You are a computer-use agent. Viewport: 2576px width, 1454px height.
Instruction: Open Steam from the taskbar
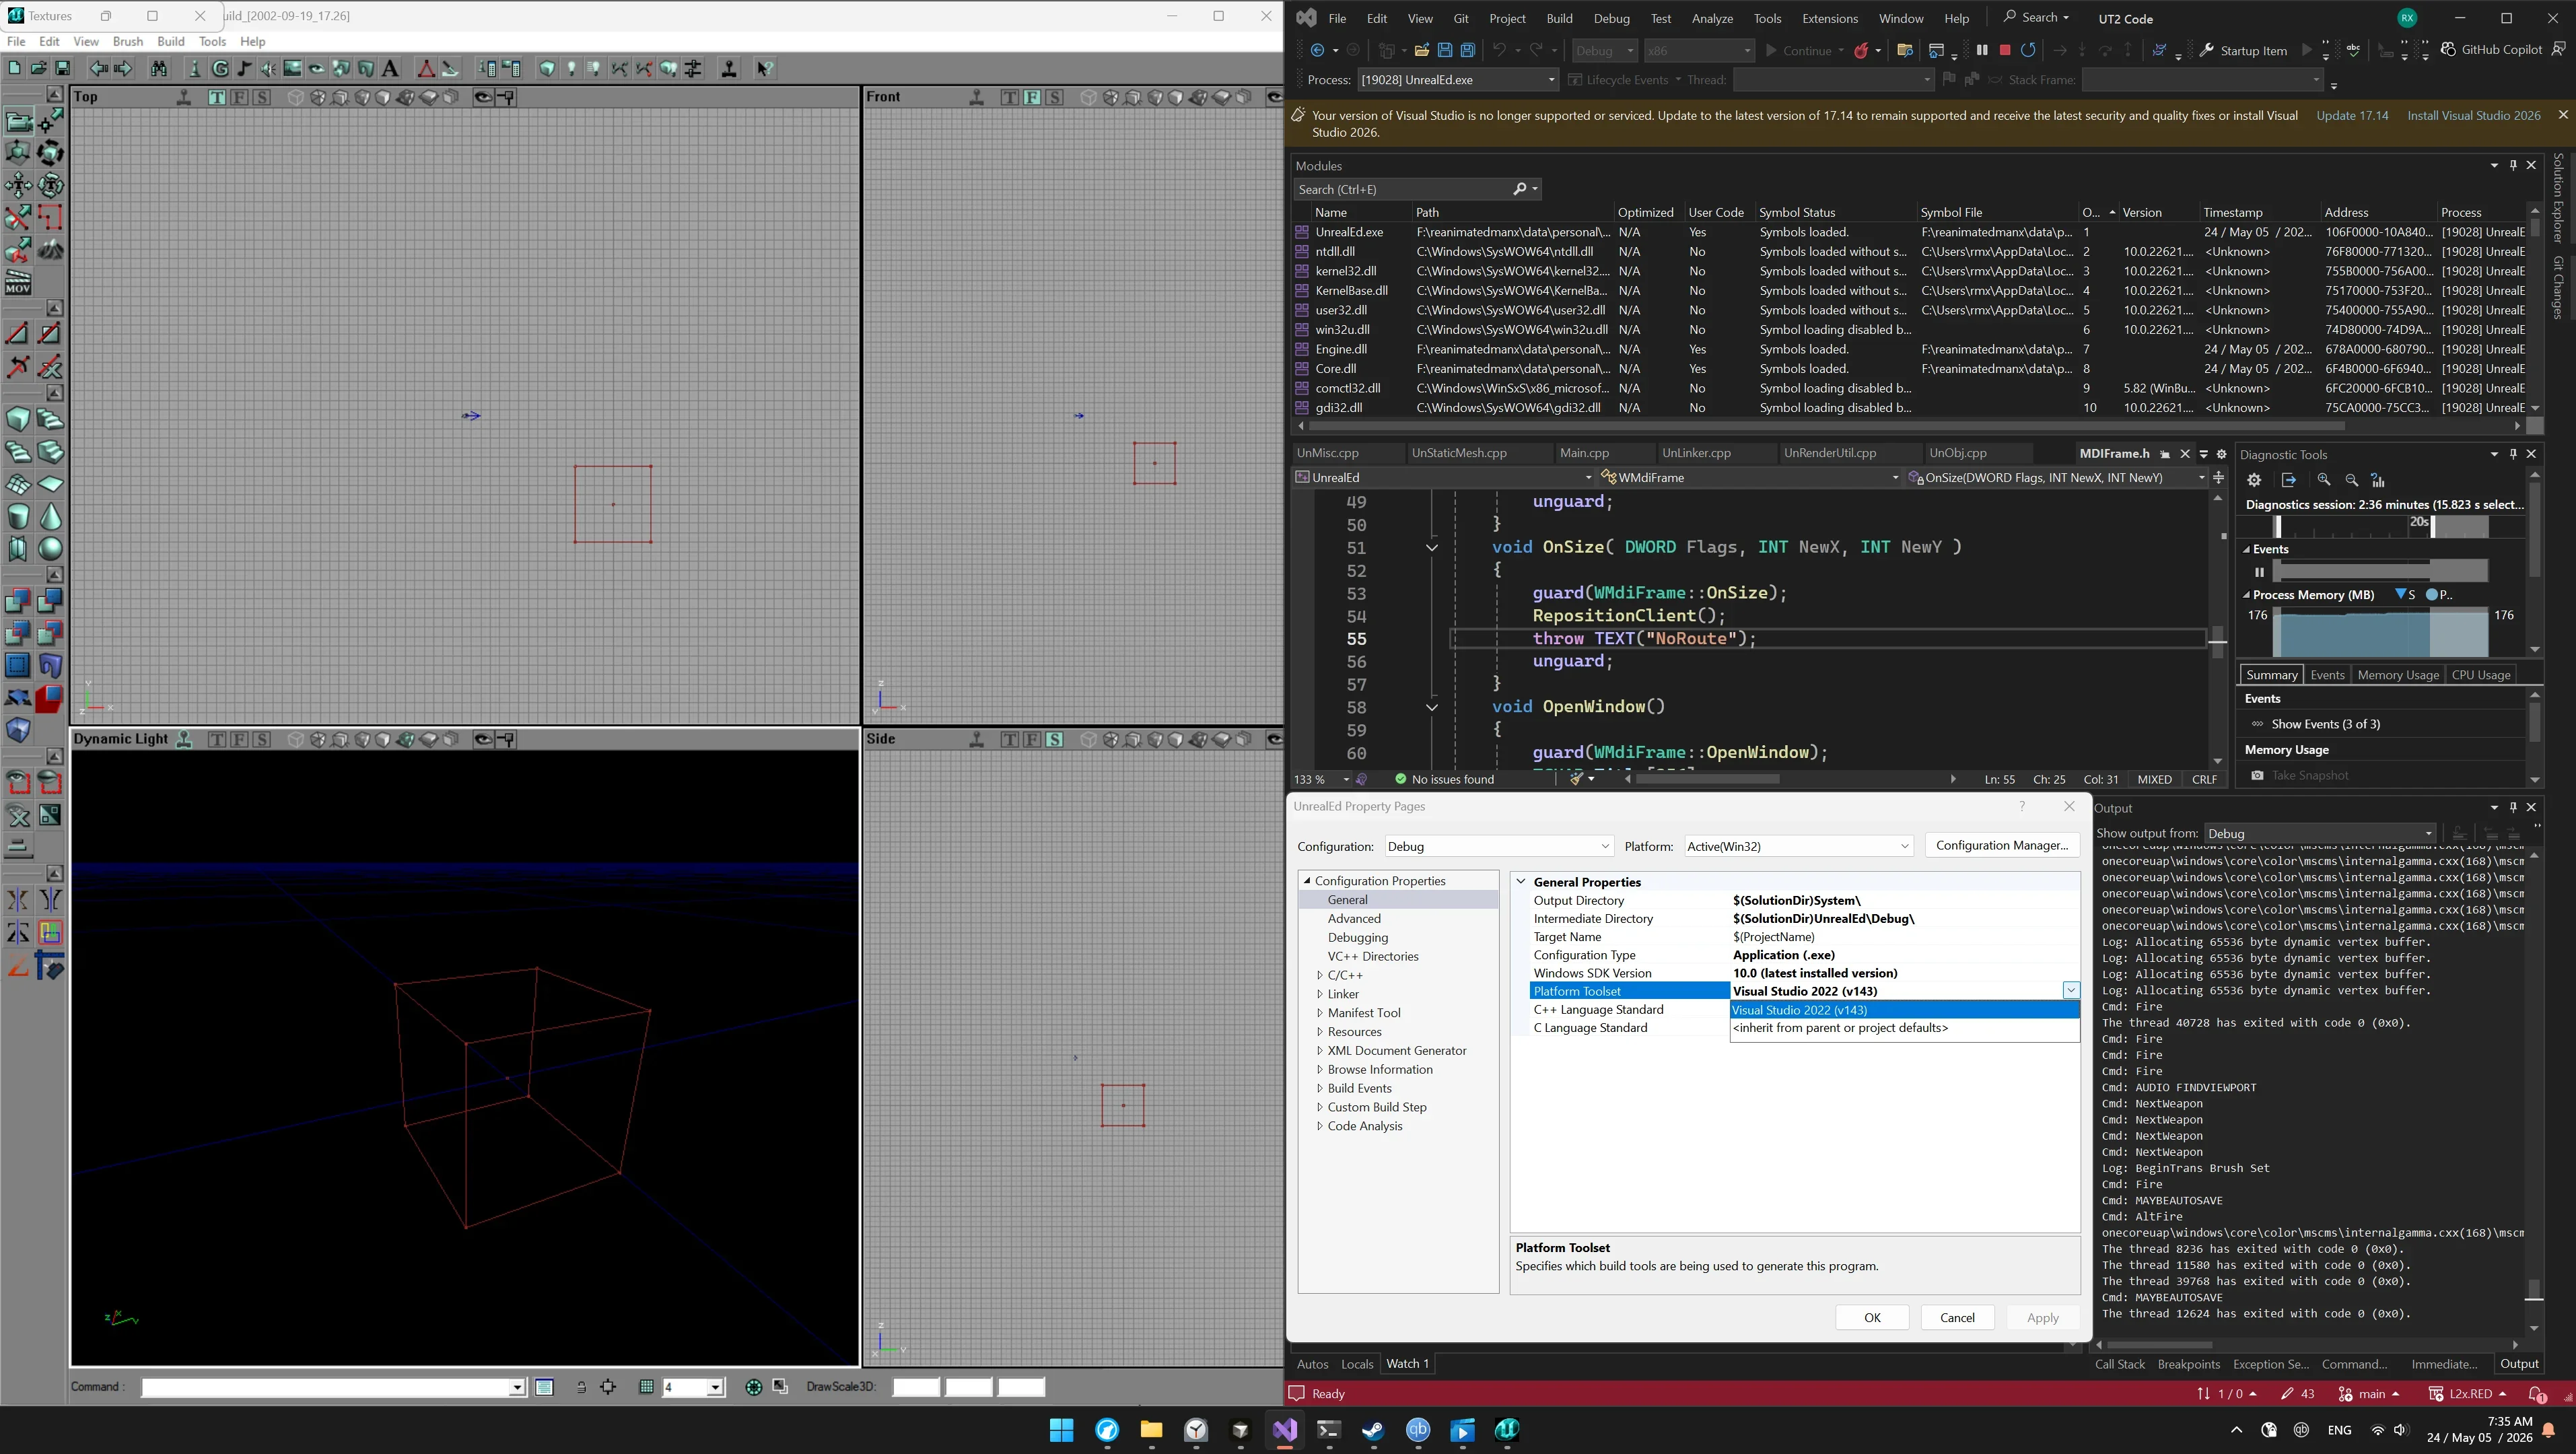(1373, 1430)
